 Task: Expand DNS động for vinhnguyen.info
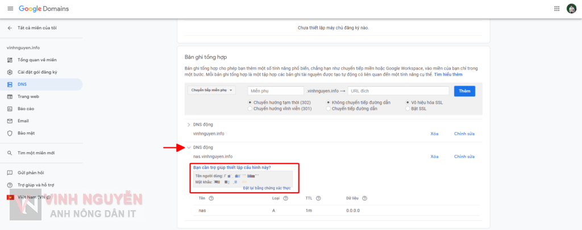tap(189, 125)
